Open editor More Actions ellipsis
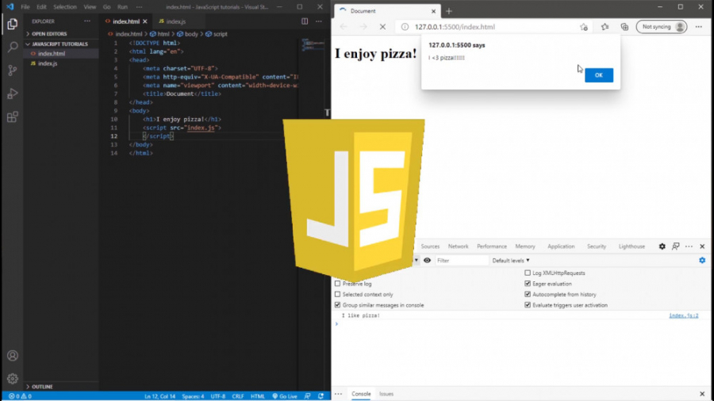The height and width of the screenshot is (401, 714). pyautogui.click(x=319, y=21)
